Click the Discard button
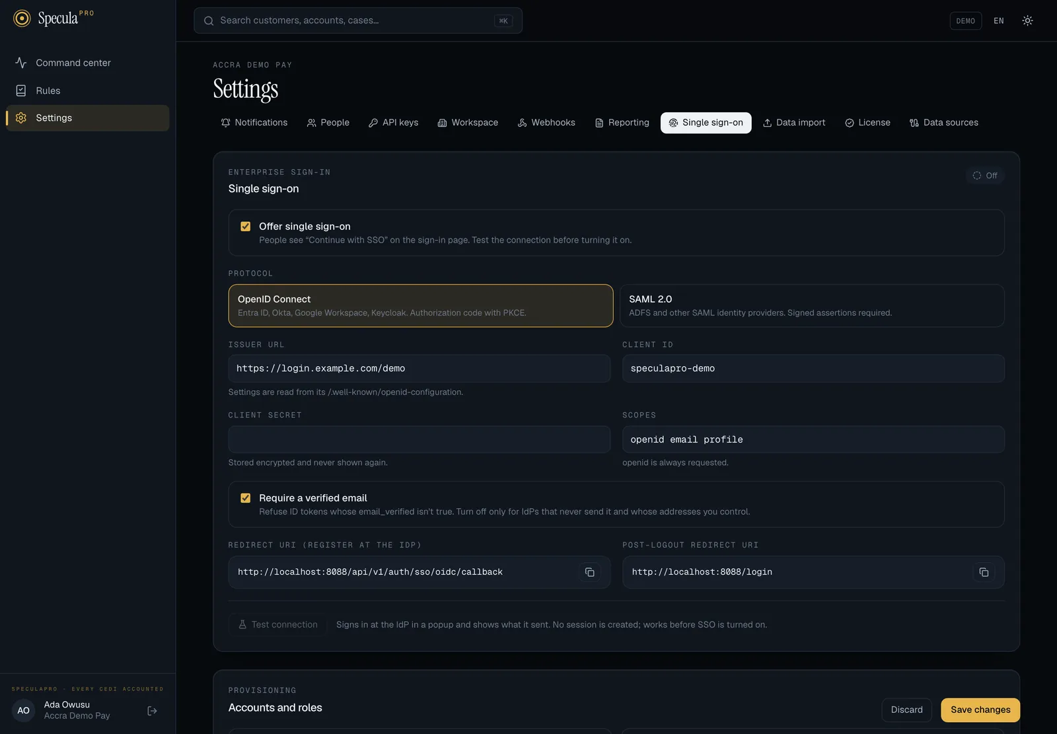The image size is (1057, 734). pyautogui.click(x=906, y=710)
